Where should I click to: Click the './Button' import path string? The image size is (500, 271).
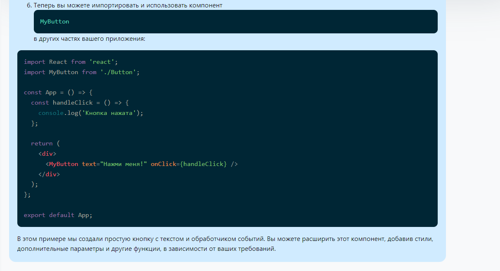[x=118, y=72]
